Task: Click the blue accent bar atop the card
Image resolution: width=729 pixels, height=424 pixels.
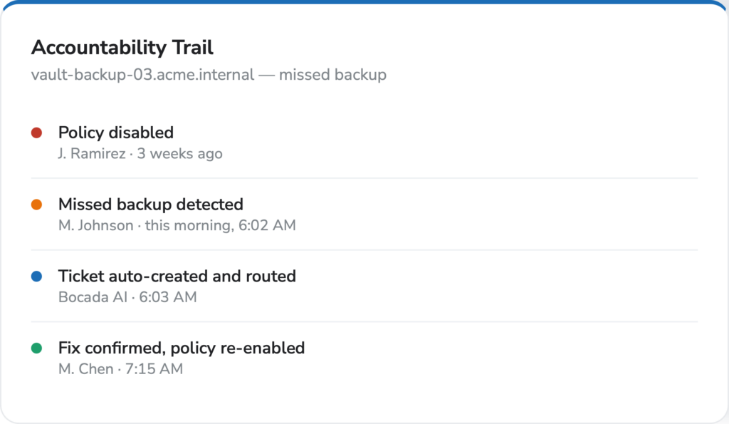Action: tap(364, 2)
